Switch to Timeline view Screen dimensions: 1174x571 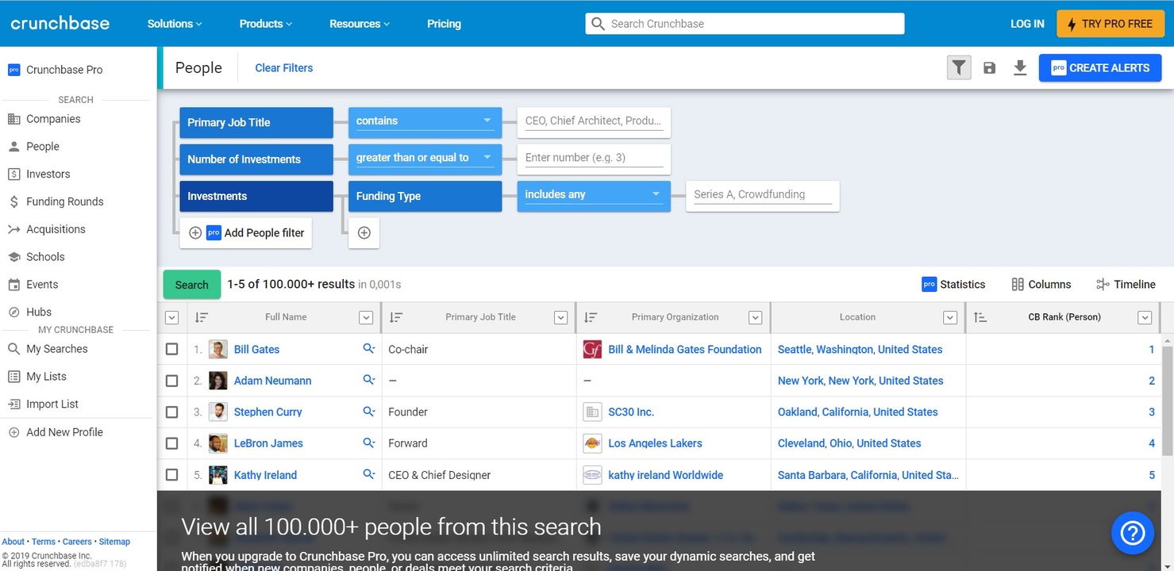tap(1126, 285)
